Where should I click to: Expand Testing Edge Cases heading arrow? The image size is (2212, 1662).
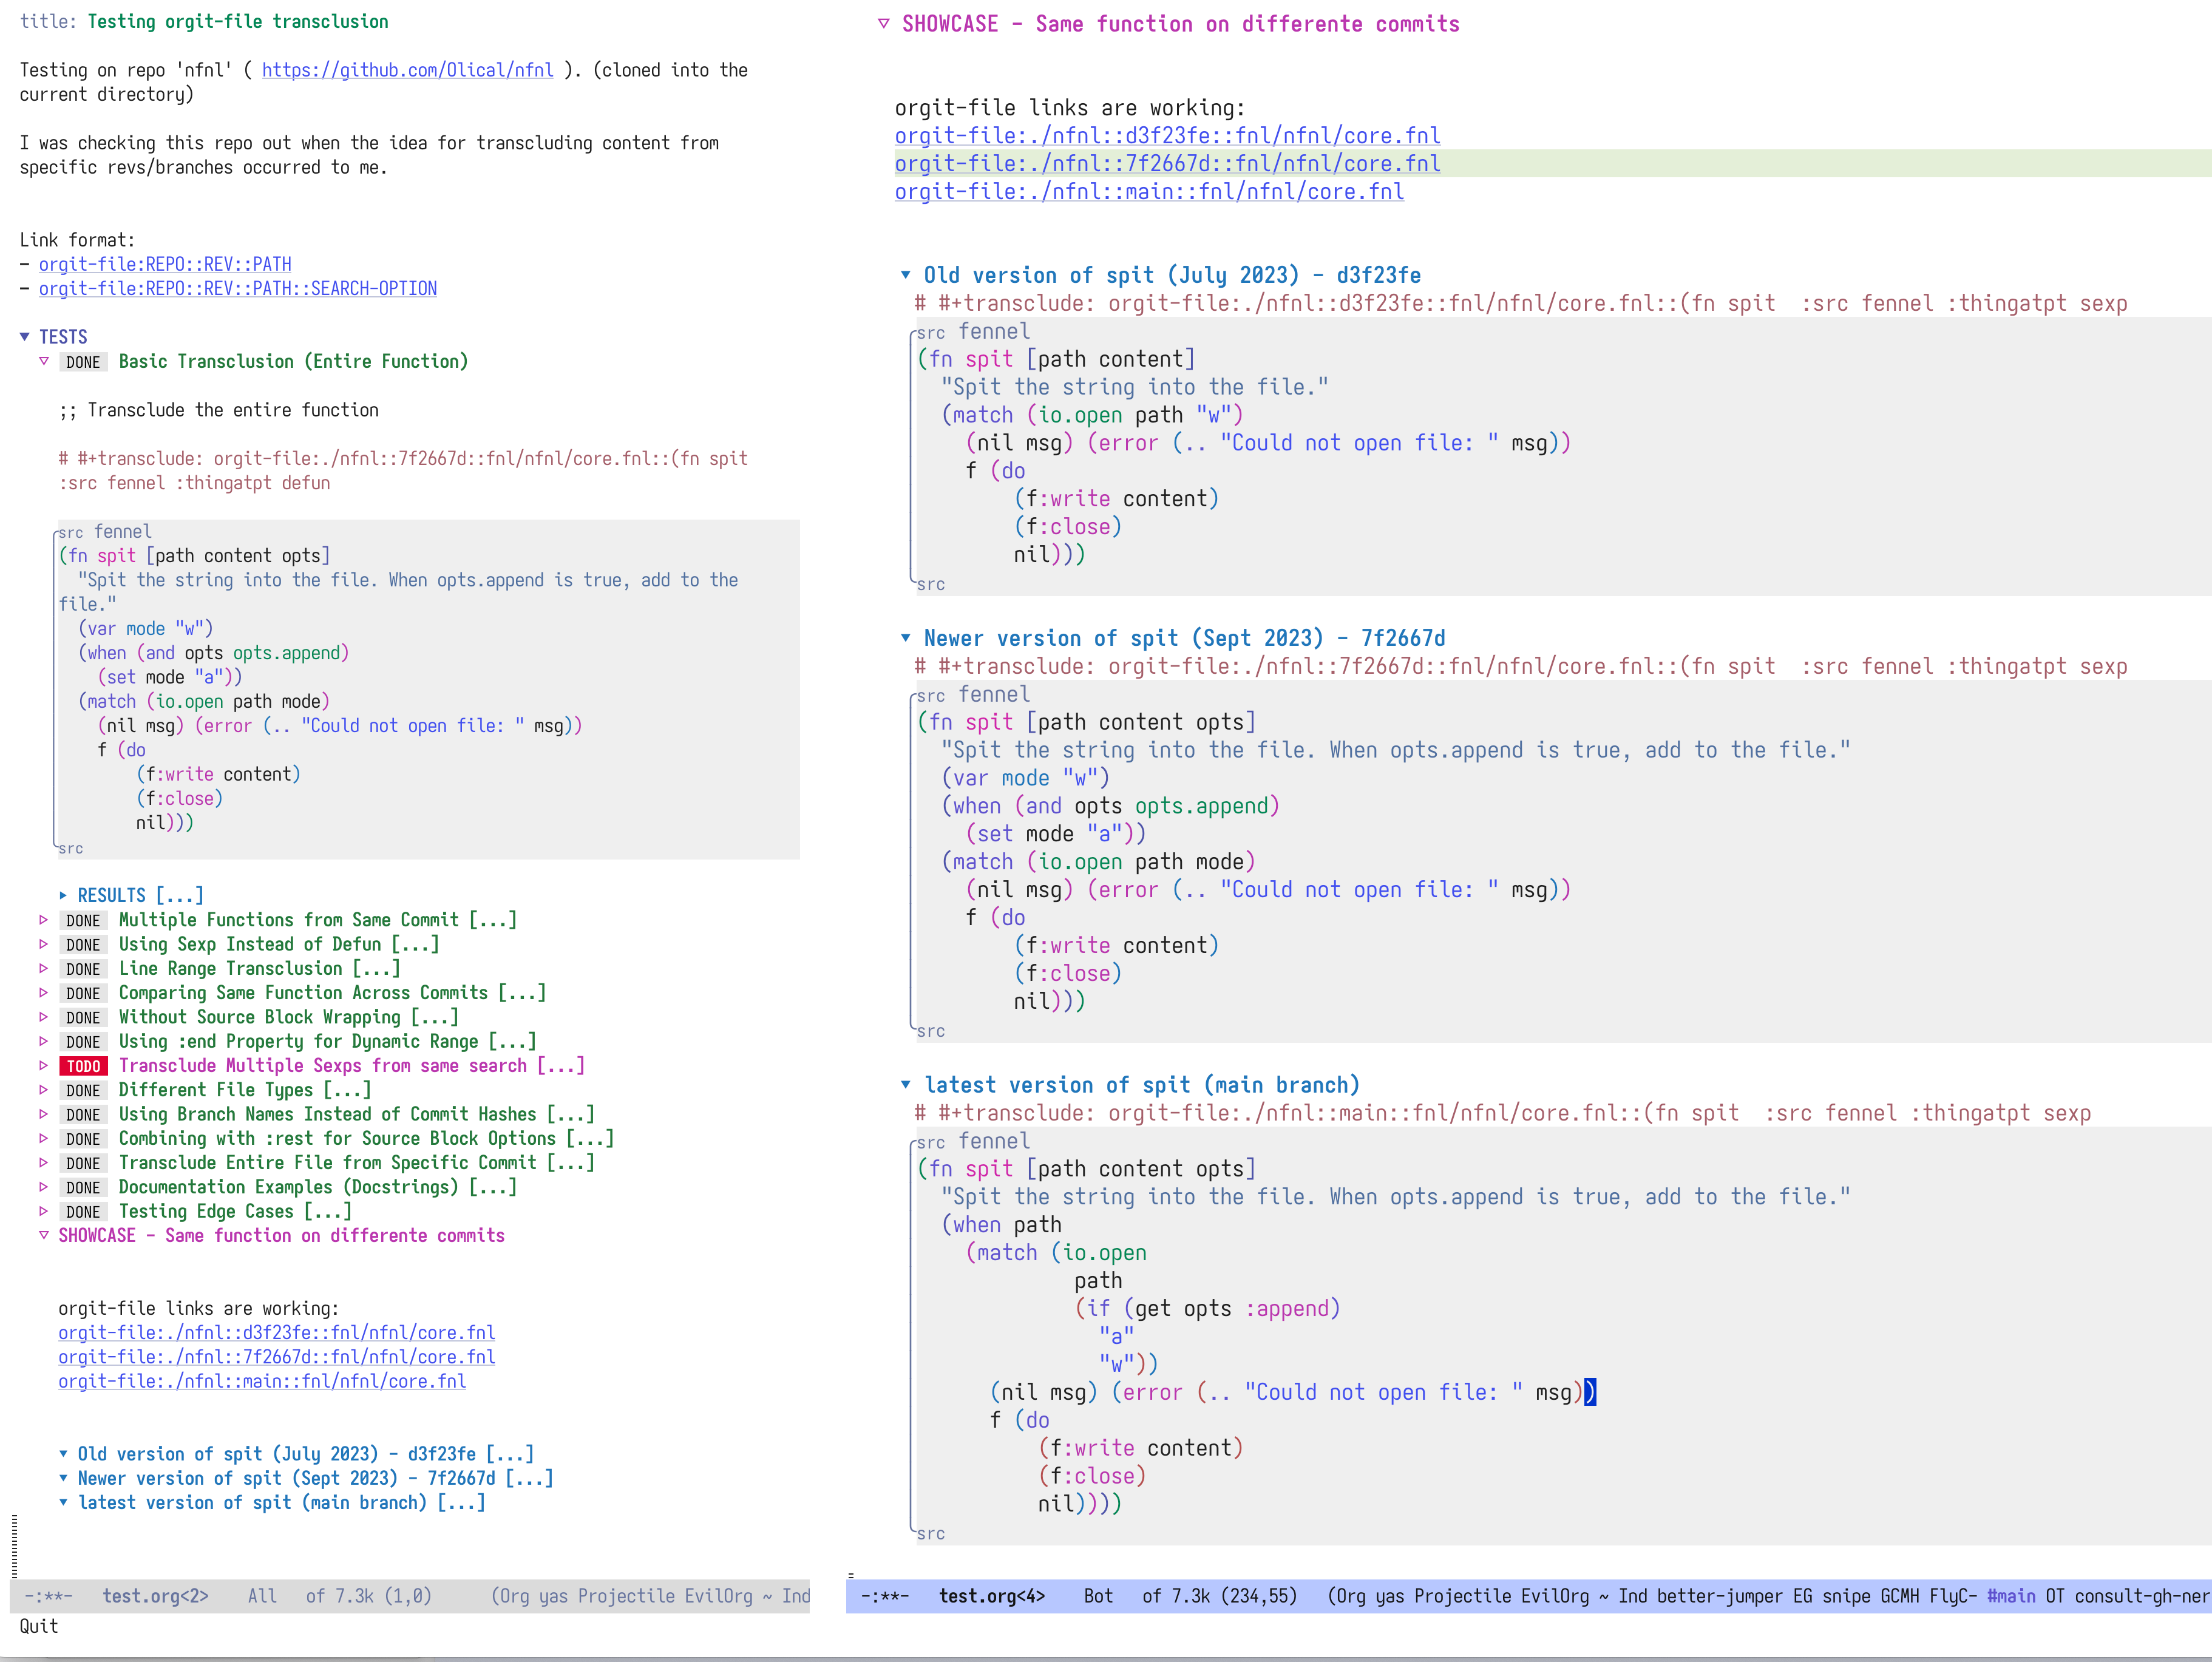tap(43, 1211)
